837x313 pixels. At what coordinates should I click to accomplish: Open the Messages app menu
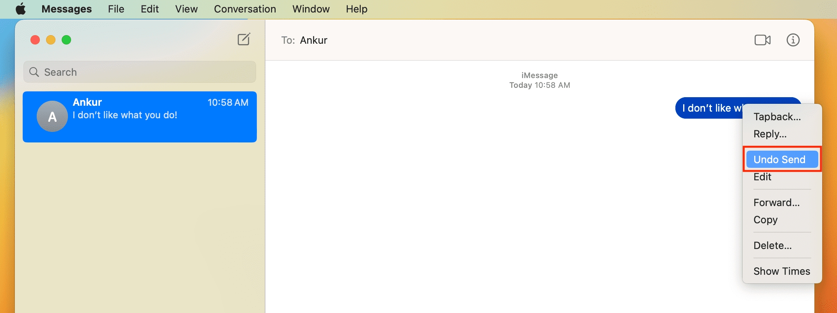click(66, 9)
